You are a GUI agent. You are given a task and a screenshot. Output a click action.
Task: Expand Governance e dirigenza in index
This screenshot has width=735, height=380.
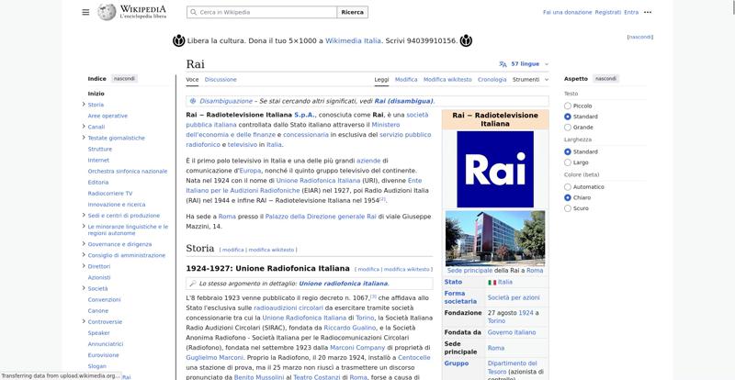(x=84, y=244)
